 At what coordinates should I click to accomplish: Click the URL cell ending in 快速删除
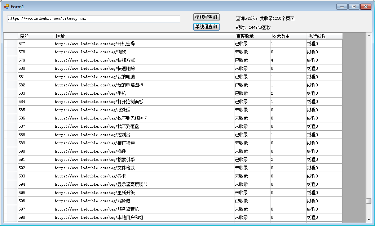[x=144, y=68]
